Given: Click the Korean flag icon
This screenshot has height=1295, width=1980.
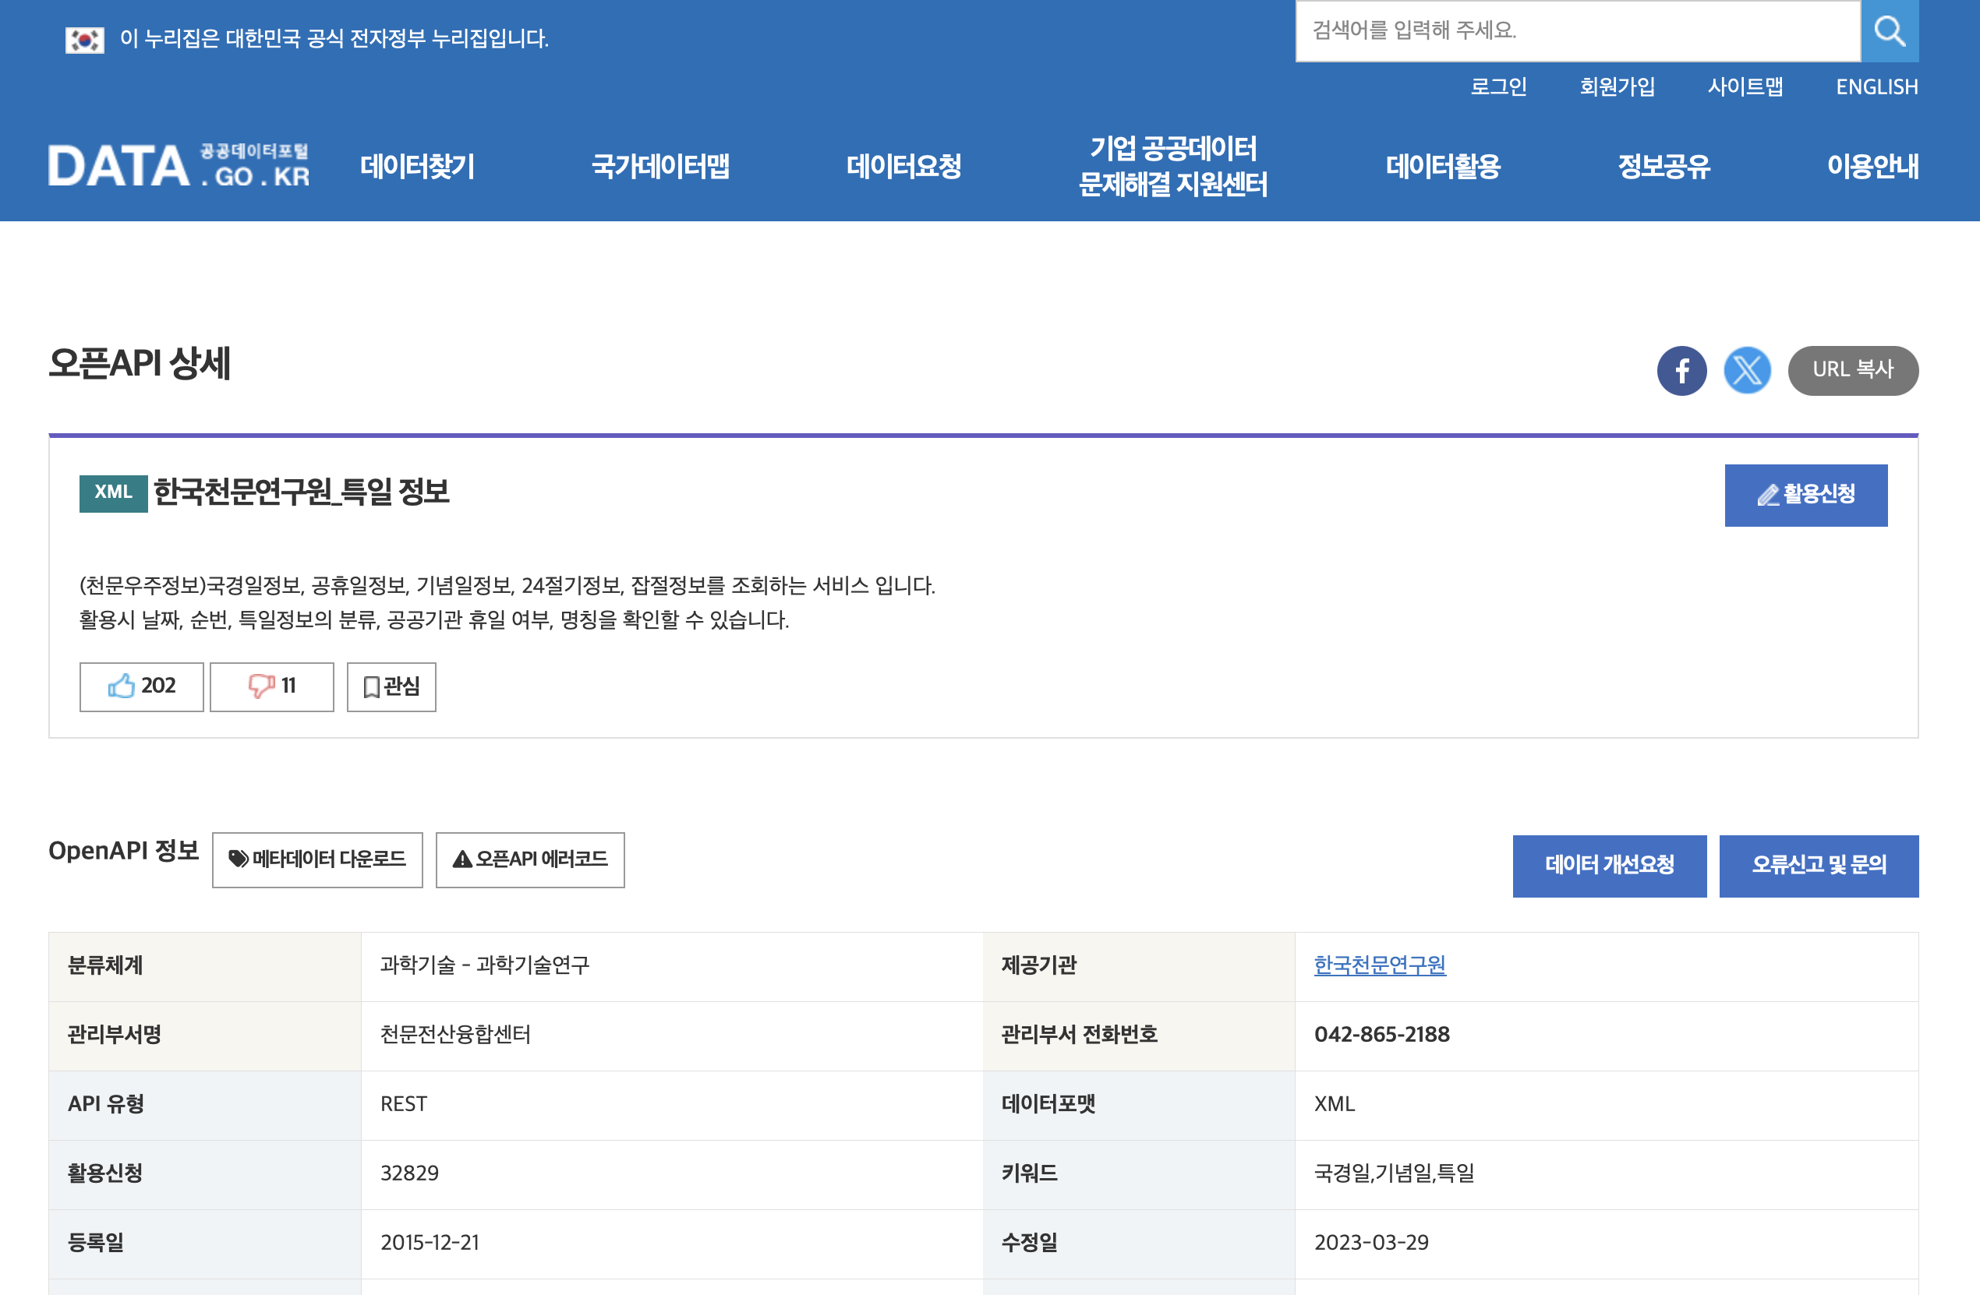Looking at the screenshot, I should pyautogui.click(x=85, y=39).
